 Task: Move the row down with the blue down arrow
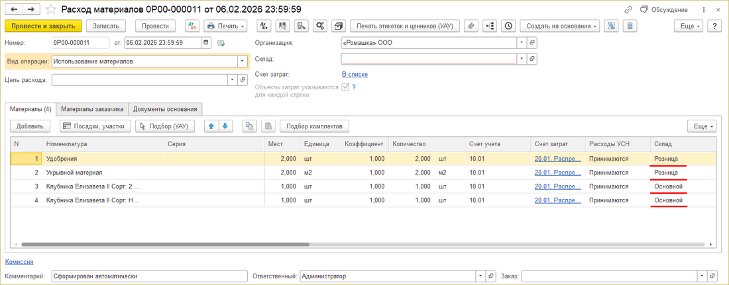tap(225, 126)
